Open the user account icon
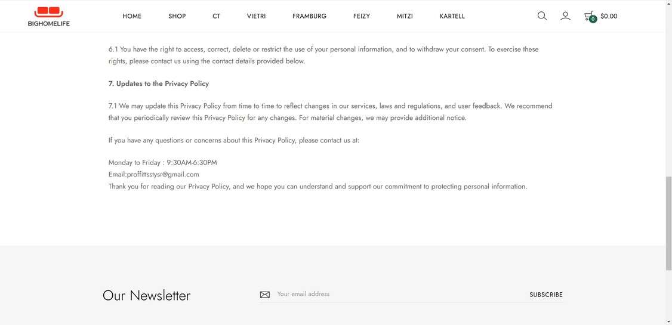Viewport: 672px width, 325px height. point(565,16)
